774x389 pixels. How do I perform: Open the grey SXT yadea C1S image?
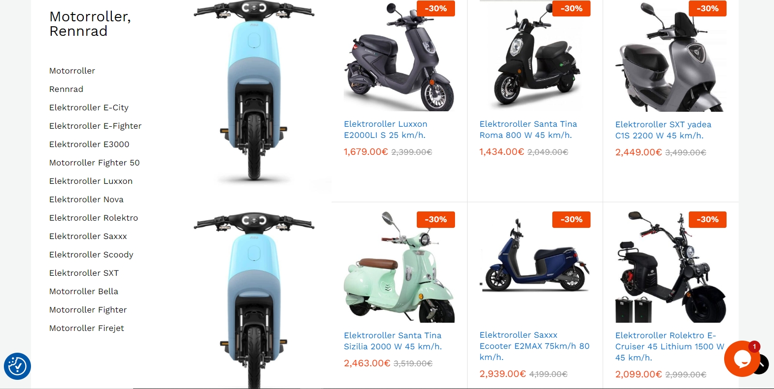[x=671, y=56]
